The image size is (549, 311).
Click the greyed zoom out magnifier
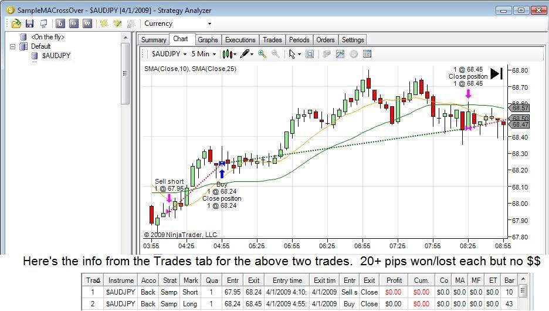pos(276,54)
